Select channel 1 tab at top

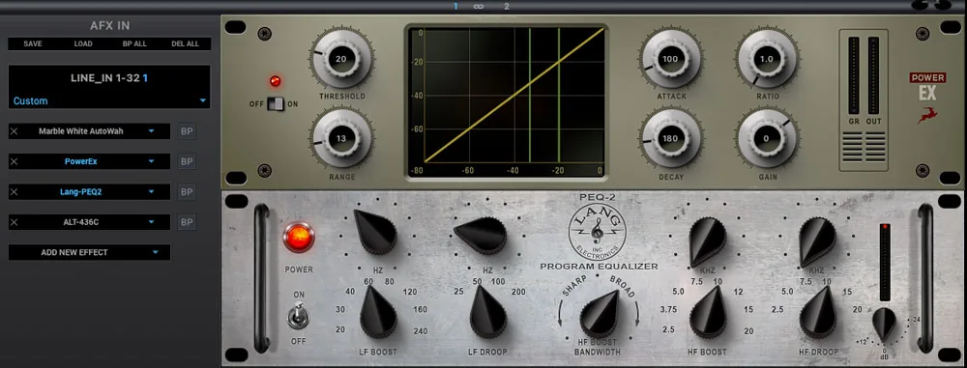pos(455,6)
